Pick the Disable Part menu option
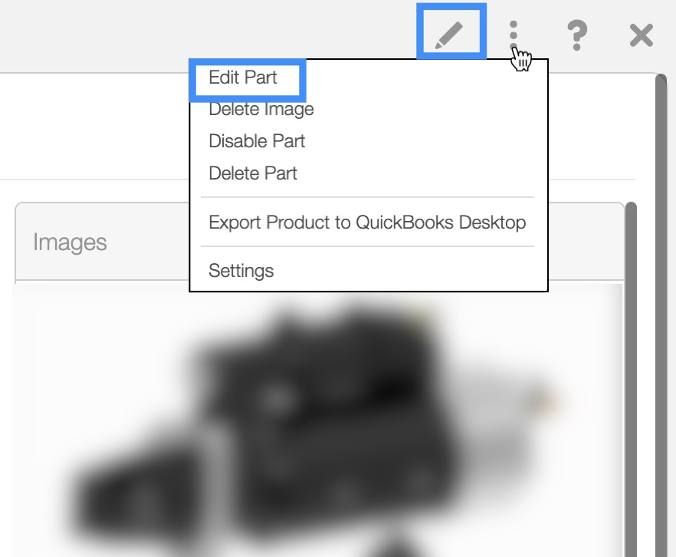Screen dimensions: 676x557 pyautogui.click(x=257, y=141)
